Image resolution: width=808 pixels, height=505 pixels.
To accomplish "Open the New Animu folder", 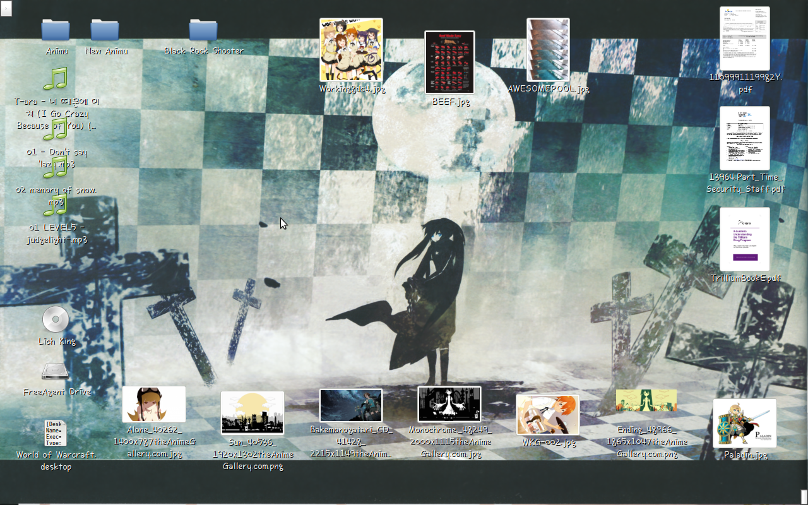I will [x=105, y=30].
